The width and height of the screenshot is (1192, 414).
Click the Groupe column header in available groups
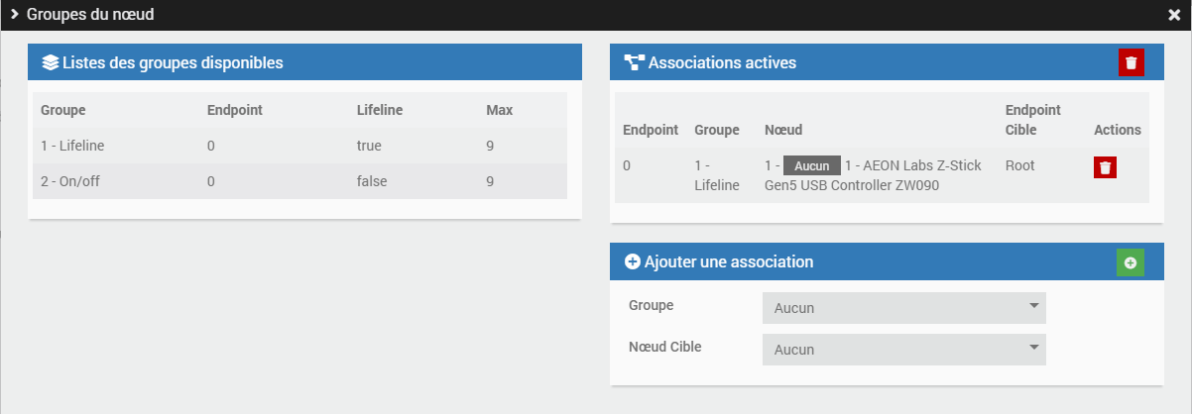[63, 110]
